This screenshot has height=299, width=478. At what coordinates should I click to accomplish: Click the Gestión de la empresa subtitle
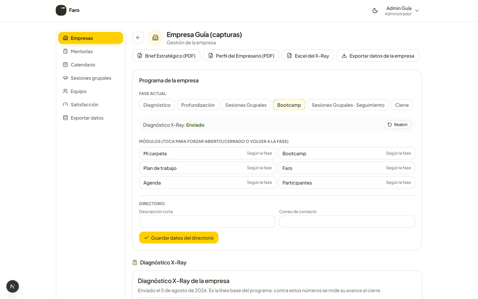click(x=191, y=43)
